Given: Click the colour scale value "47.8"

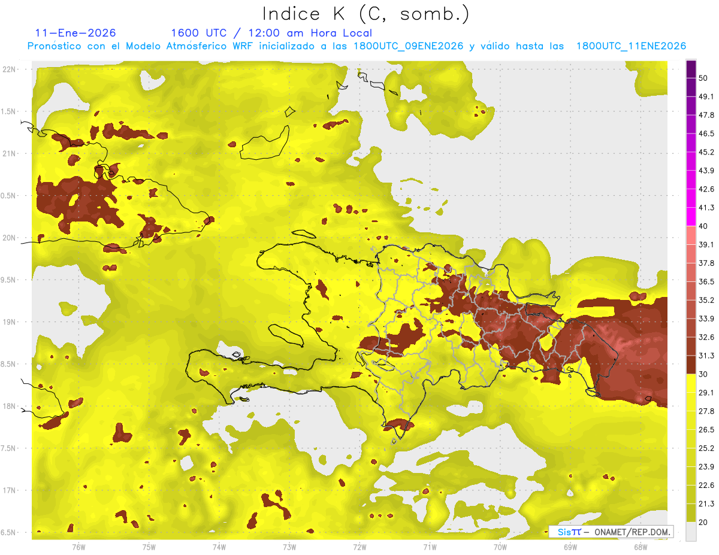Looking at the screenshot, I should coord(706,115).
